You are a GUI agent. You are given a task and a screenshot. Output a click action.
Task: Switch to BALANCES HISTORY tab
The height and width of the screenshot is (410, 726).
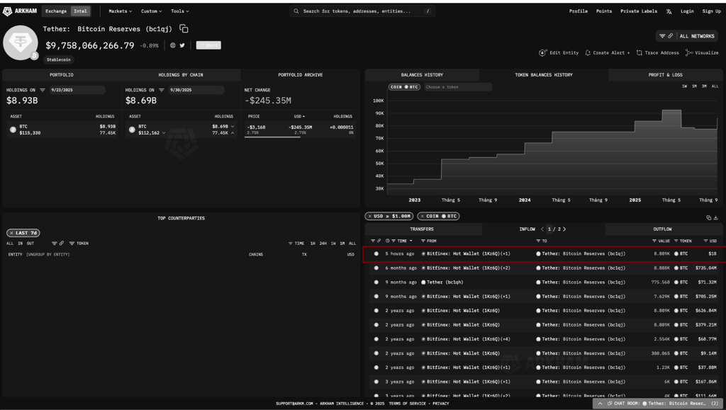pos(422,75)
